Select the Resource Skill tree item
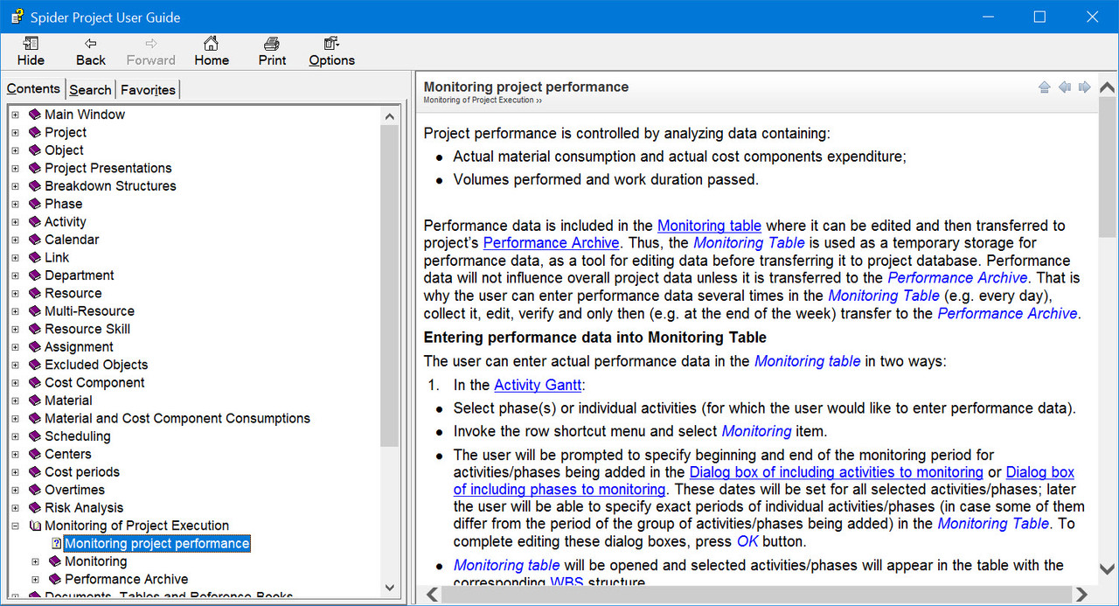 click(87, 329)
